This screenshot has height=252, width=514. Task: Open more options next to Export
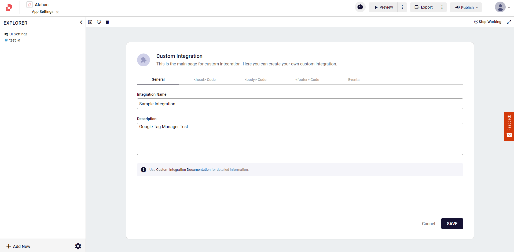pos(442,7)
